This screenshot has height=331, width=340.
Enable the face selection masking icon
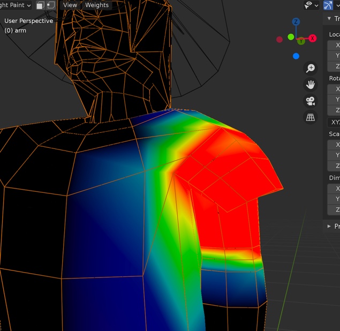(x=40, y=5)
